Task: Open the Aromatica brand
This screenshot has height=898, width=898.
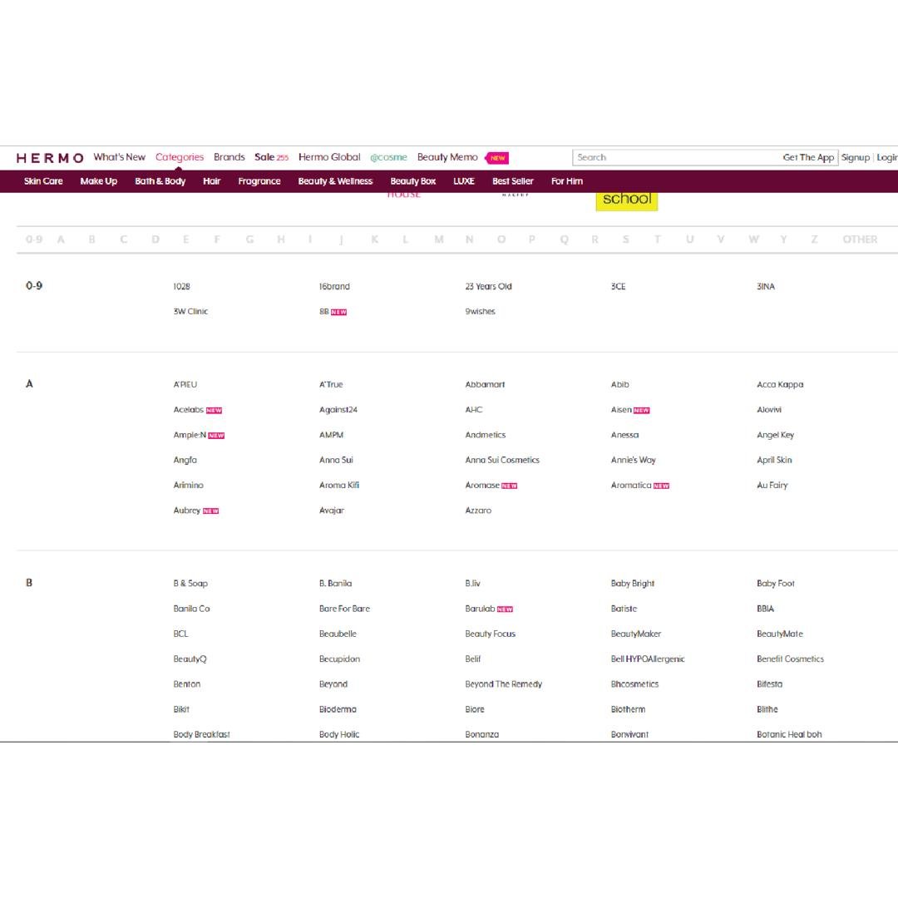Action: coord(631,486)
